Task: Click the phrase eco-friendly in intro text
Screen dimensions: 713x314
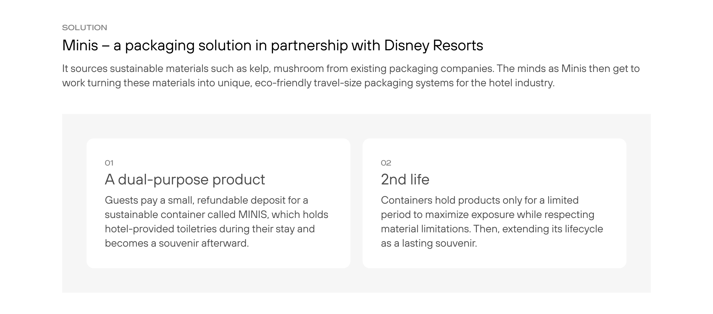Action: coord(283,83)
